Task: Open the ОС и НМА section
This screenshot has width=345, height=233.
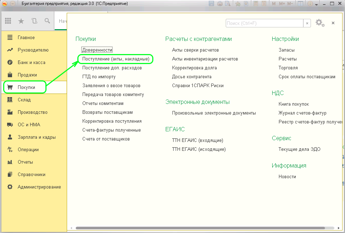Action: [x=34, y=125]
